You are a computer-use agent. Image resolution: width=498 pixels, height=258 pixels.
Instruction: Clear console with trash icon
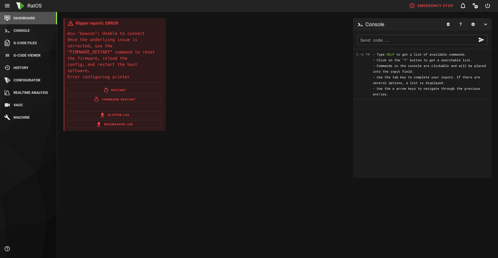[x=448, y=24]
